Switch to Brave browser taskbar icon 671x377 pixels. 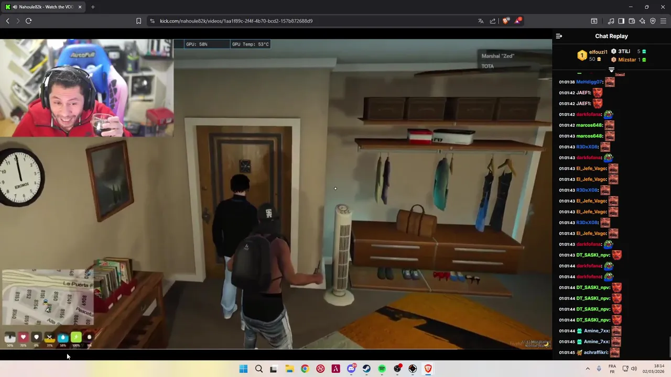428,369
